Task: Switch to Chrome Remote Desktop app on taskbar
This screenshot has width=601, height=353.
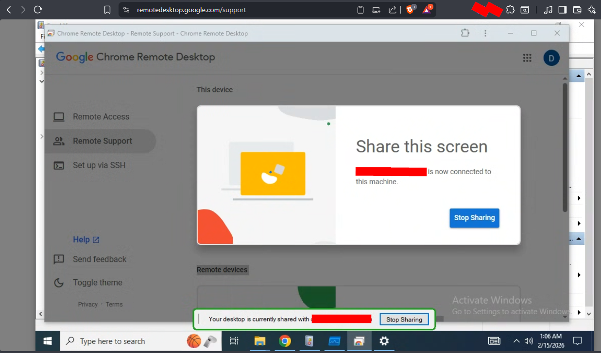Action: pos(359,341)
